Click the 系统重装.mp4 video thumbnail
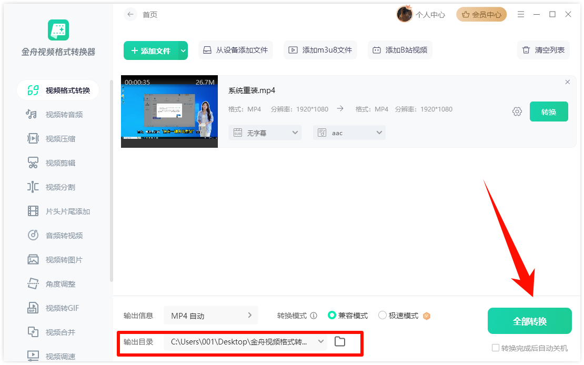Image resolution: width=584 pixels, height=365 pixels. 169,111
